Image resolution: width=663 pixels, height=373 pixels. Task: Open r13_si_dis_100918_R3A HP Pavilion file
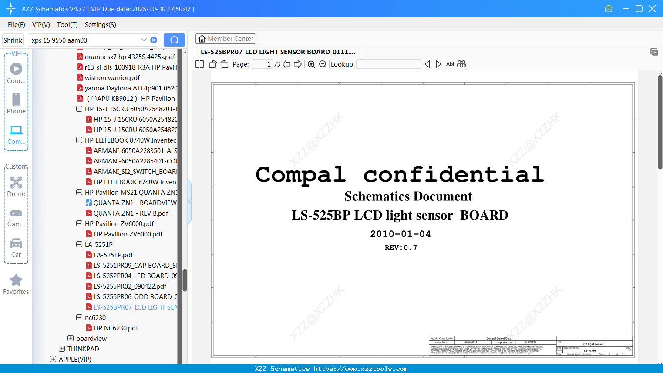(127, 67)
